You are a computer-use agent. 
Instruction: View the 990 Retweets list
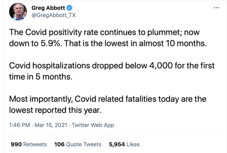[29, 144]
